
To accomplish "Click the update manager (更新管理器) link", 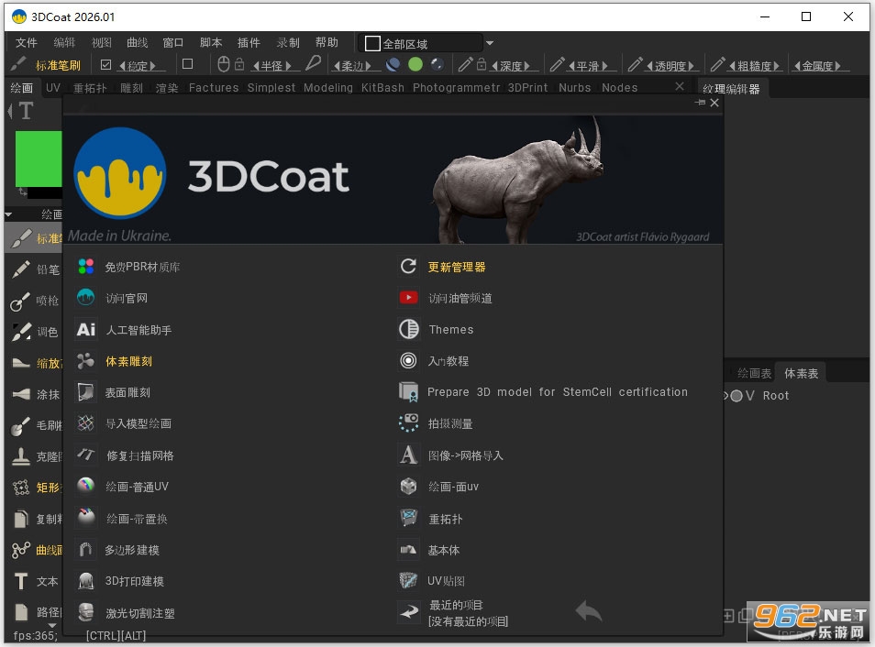I will (x=457, y=268).
